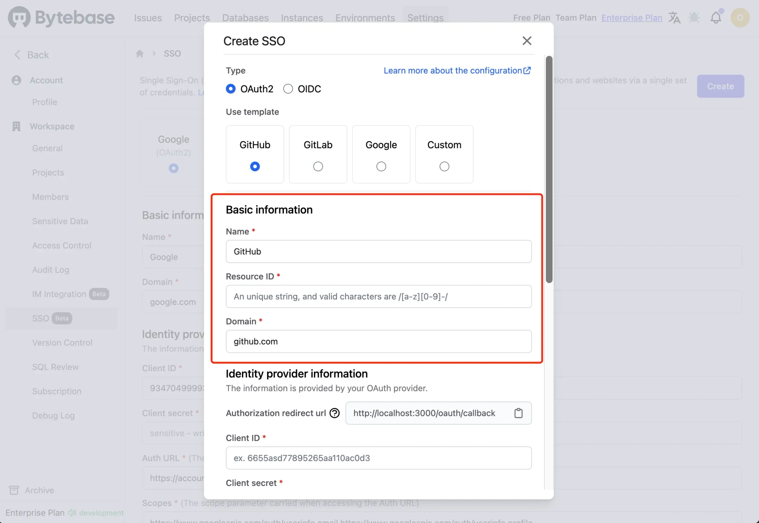Viewport: 759px width, 523px height.
Task: Open SQL Review in sidebar
Action: [55, 367]
